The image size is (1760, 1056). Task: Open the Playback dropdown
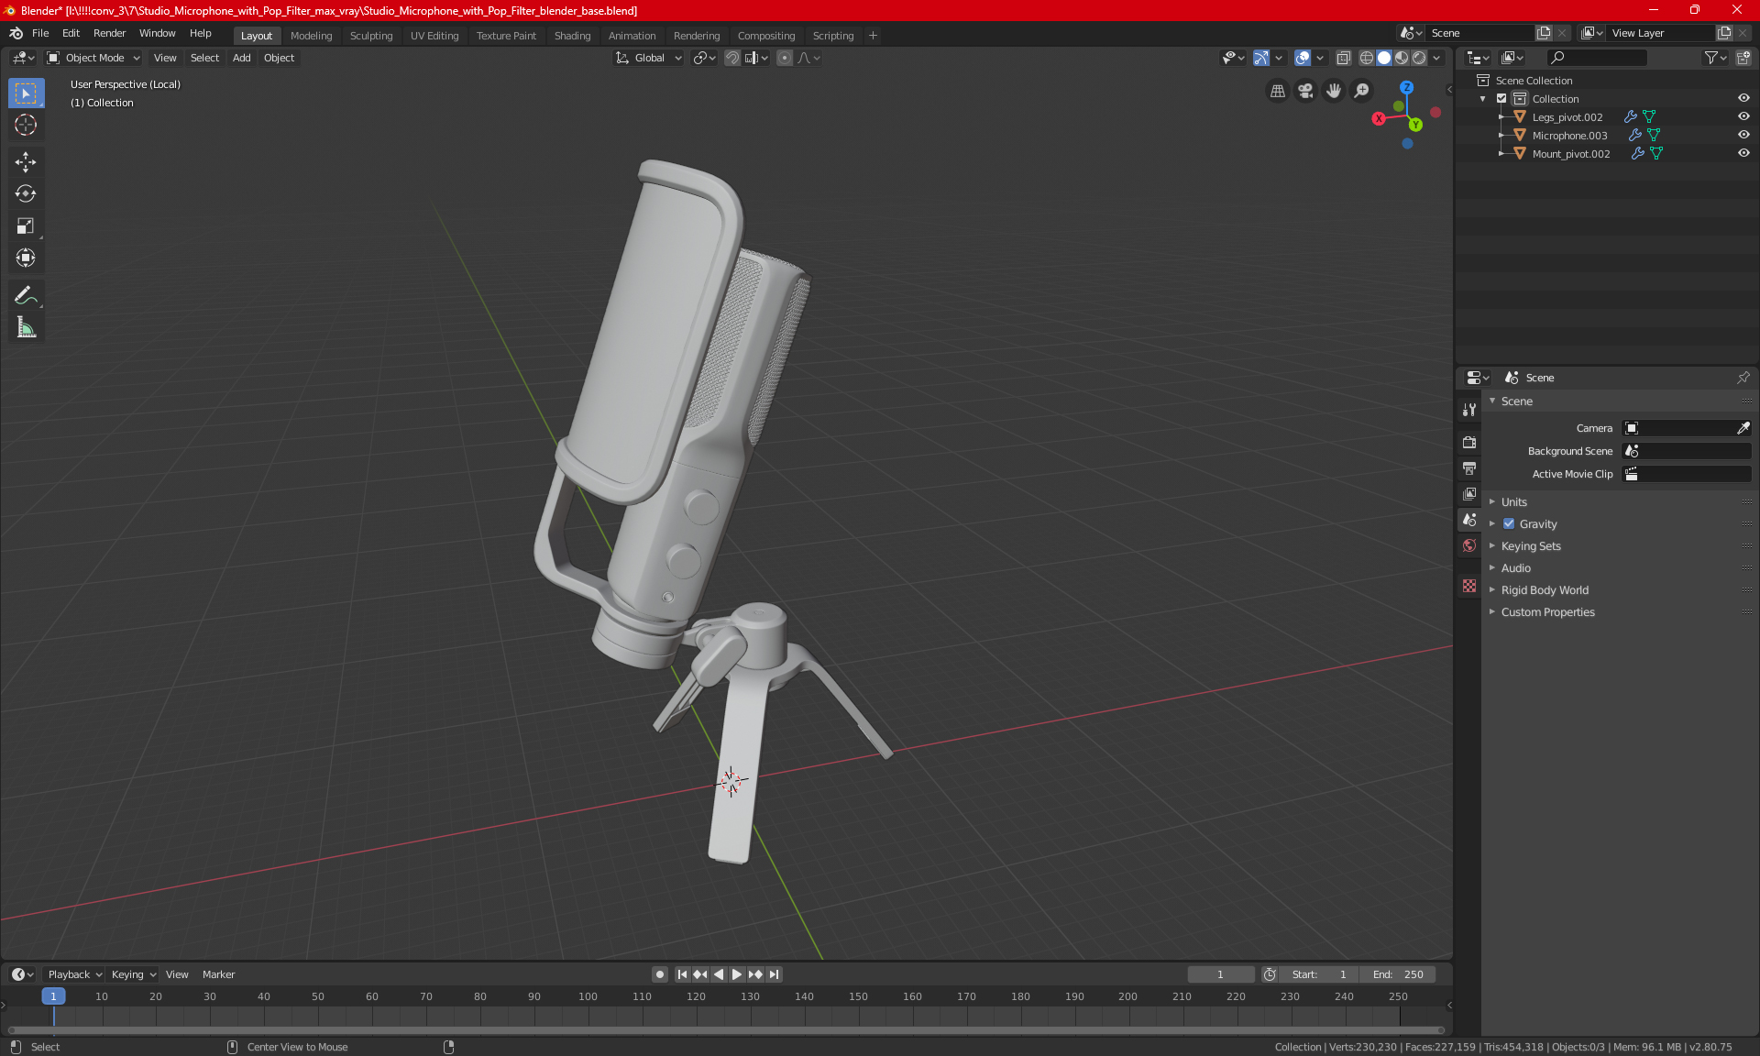click(74, 974)
